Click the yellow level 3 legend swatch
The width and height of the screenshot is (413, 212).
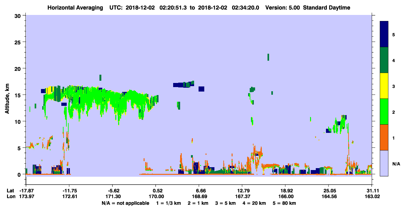point(384,86)
